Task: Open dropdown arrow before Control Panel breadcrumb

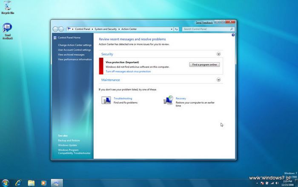Action: coord(73,29)
